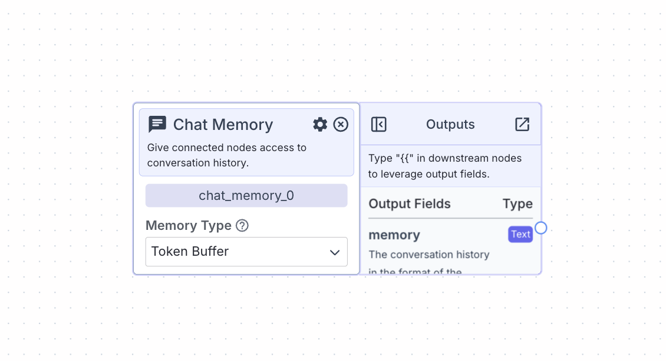Expand the Token Buffer selector
Viewport: 666px width, 361px height.
[246, 252]
